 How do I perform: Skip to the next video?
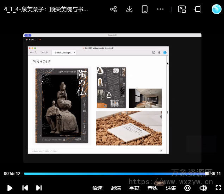click(39, 188)
